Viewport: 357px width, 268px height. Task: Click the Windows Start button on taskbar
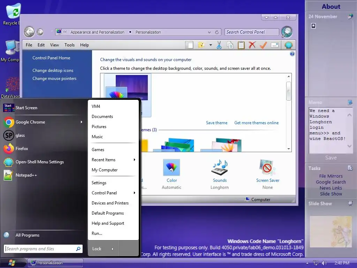click(x=12, y=263)
